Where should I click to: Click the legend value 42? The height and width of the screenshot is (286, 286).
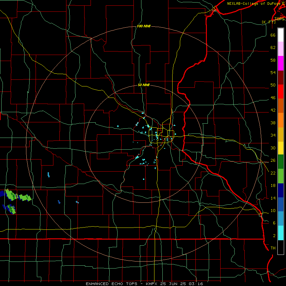click(273, 110)
